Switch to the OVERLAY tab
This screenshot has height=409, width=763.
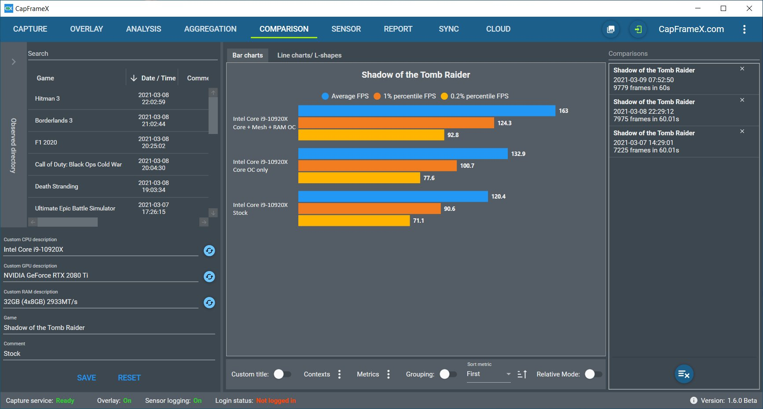tap(87, 29)
